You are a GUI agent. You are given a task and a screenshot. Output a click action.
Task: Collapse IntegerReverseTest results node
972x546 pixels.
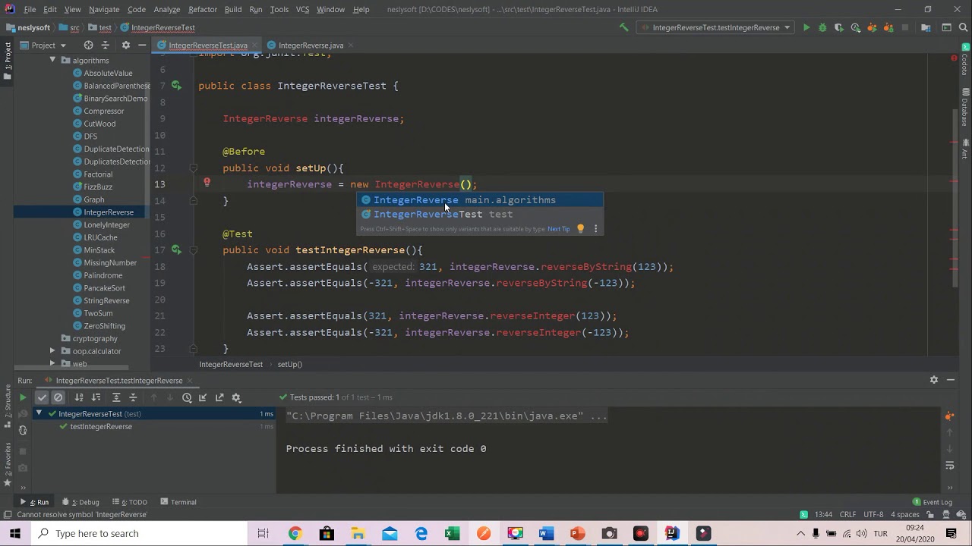click(x=39, y=413)
